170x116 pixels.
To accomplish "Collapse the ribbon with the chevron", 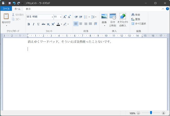I will [x=163, y=9].
